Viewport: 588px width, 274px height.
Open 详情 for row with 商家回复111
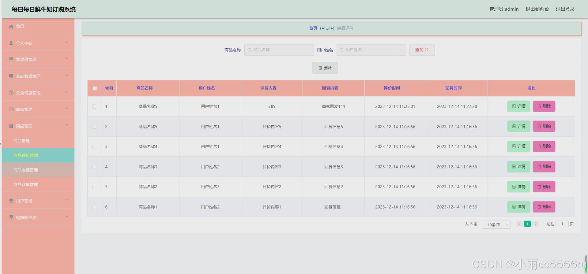[518, 106]
